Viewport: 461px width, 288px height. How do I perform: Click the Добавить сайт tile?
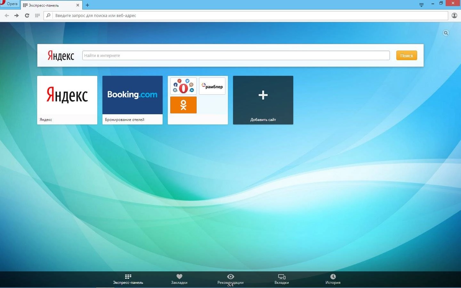tap(263, 100)
